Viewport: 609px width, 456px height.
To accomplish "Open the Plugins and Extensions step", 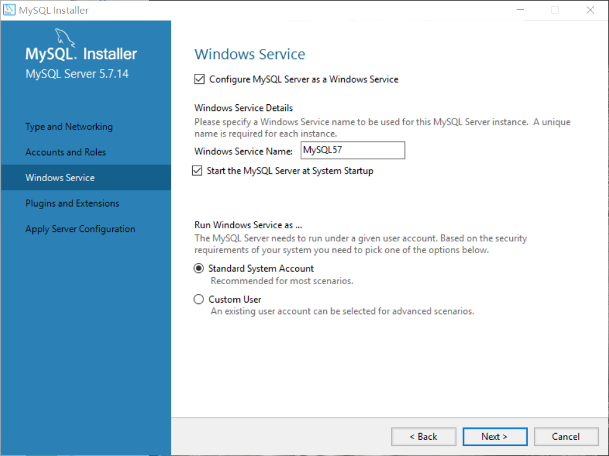I will click(x=72, y=203).
